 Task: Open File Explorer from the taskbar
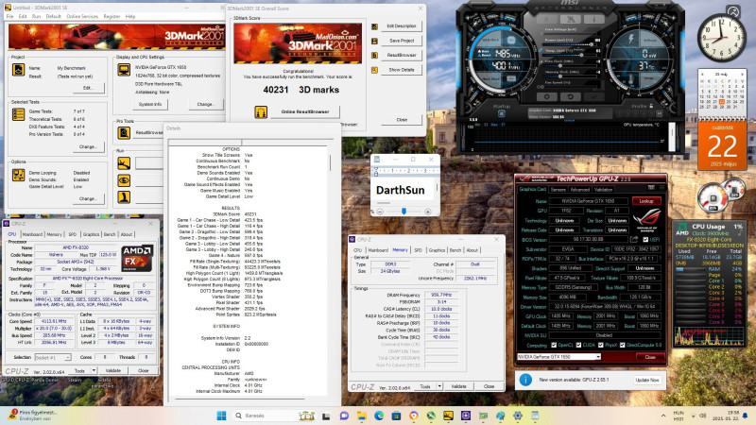click(362, 416)
